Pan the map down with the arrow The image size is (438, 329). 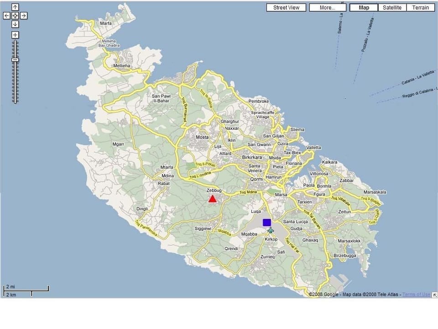(x=15, y=24)
